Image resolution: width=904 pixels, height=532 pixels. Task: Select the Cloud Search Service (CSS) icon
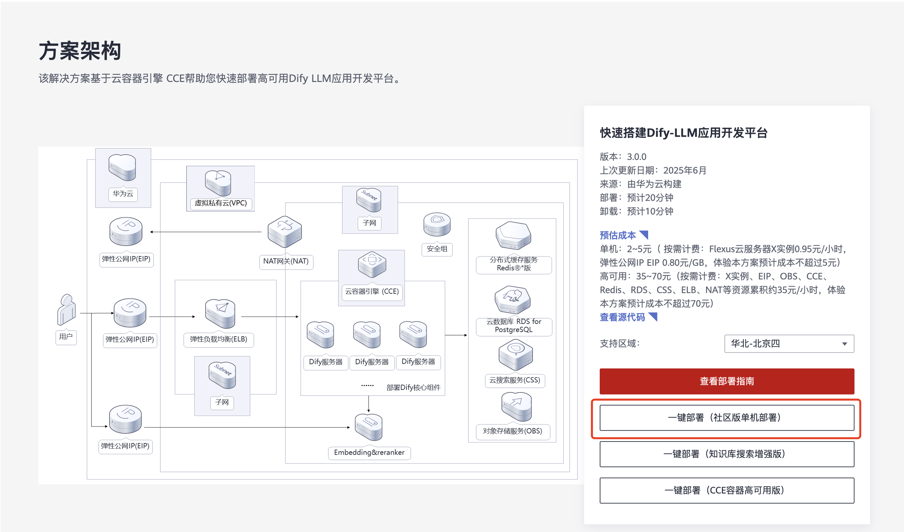[x=516, y=355]
